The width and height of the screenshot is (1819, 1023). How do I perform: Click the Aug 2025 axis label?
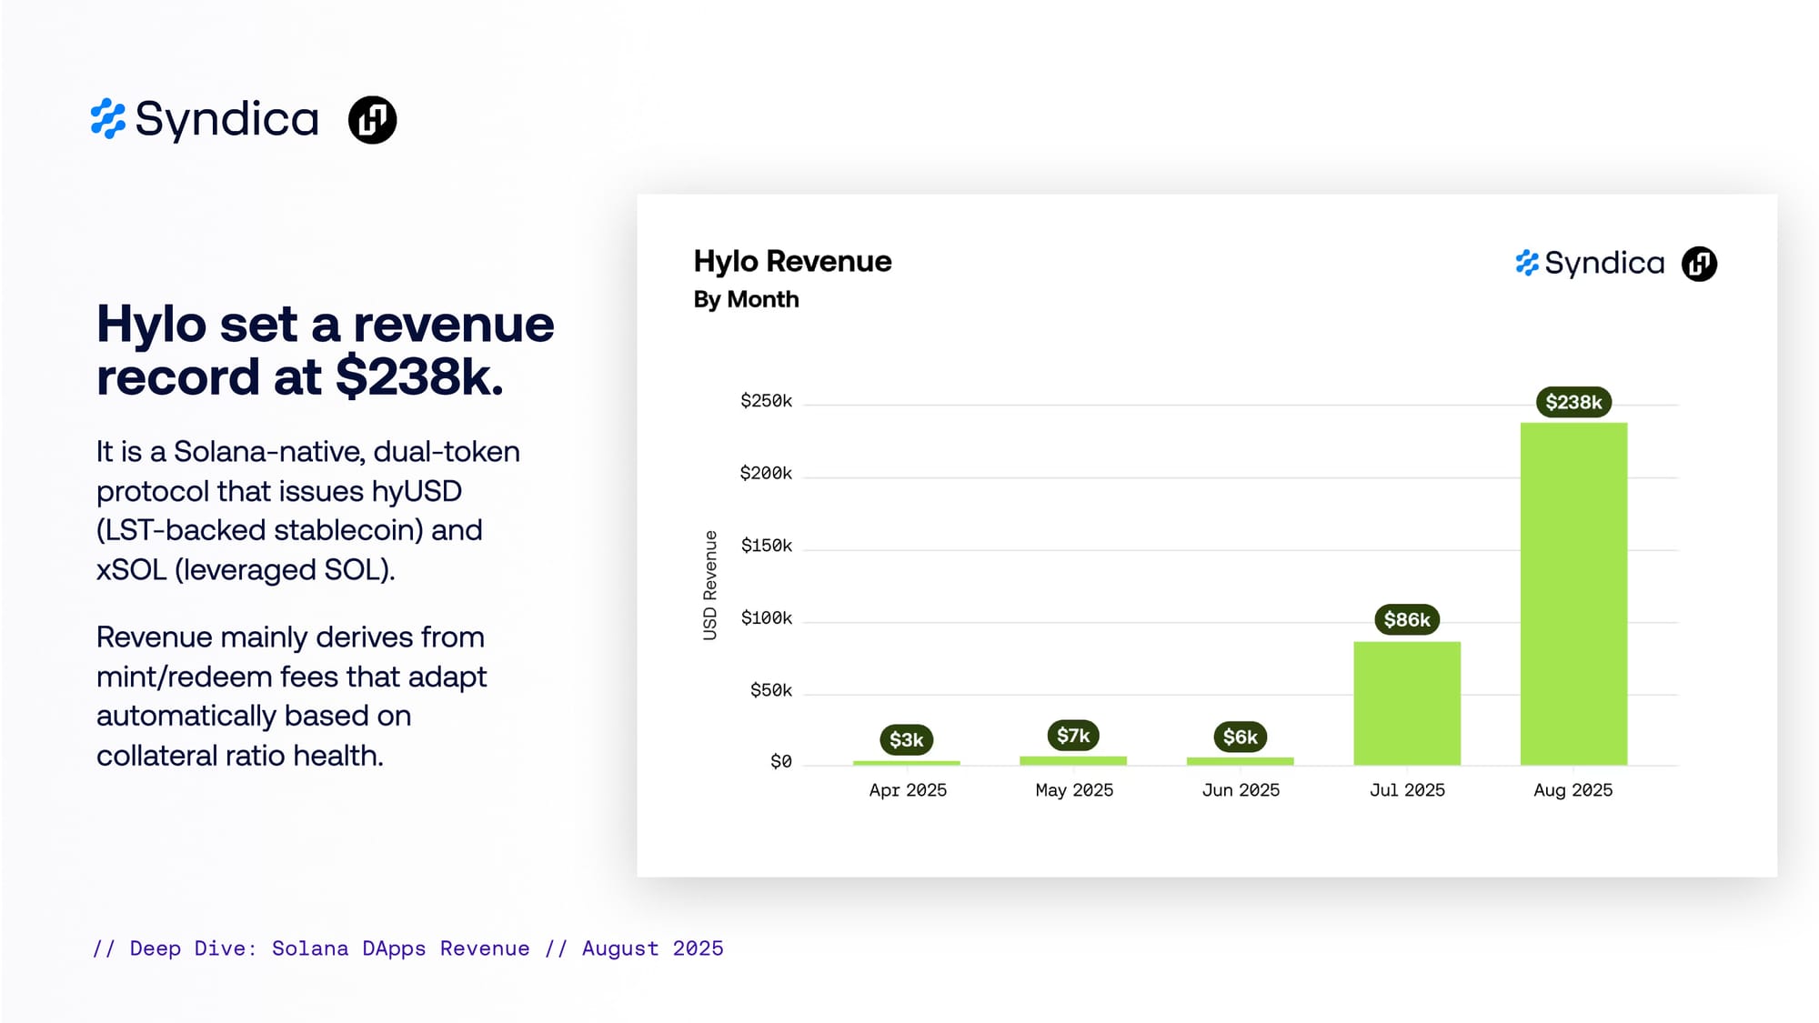(1573, 790)
